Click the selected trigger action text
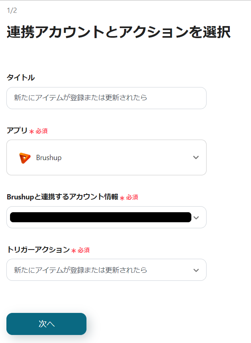This screenshot has height=343, width=251. tap(80, 270)
